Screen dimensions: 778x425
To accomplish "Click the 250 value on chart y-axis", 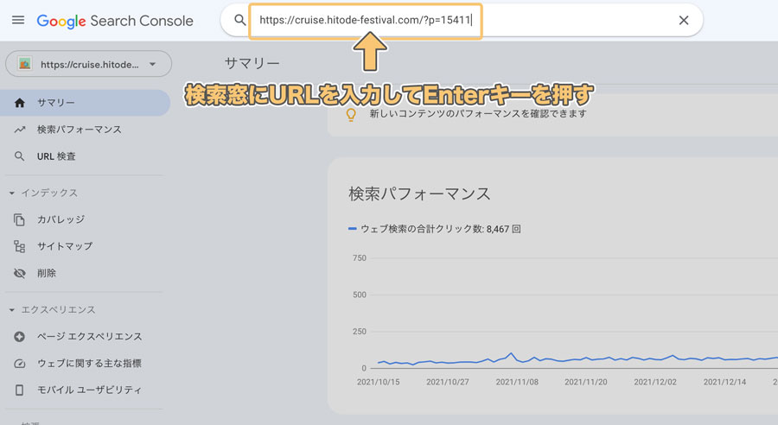I will (x=360, y=331).
